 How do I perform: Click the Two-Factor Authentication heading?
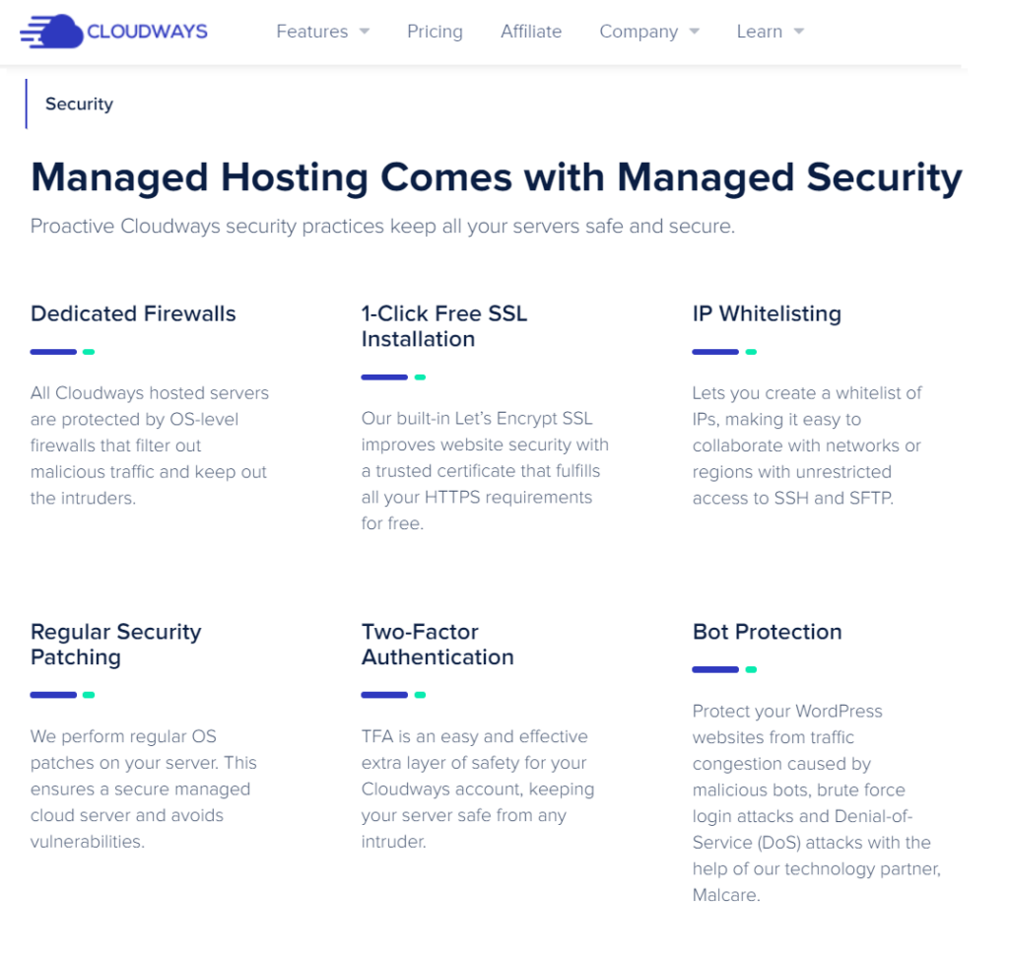[437, 645]
